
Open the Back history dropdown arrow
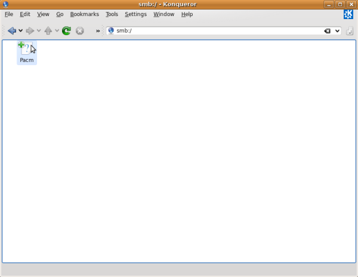click(21, 30)
